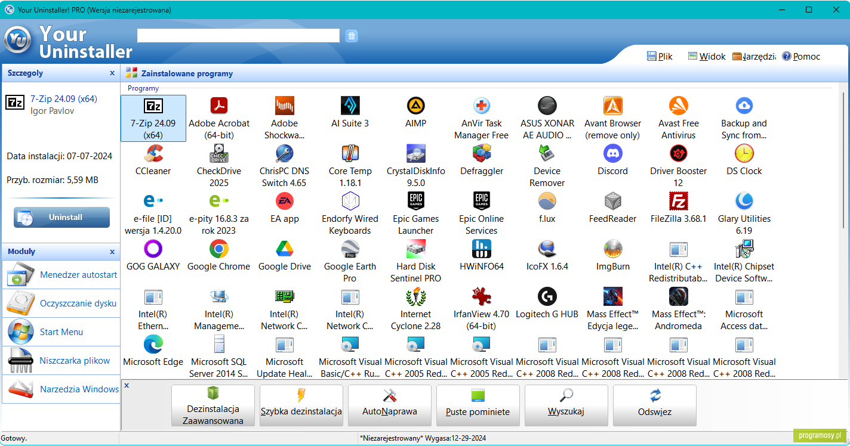Select Mass Effect Andromeda icon
850x446 pixels.
click(x=679, y=297)
